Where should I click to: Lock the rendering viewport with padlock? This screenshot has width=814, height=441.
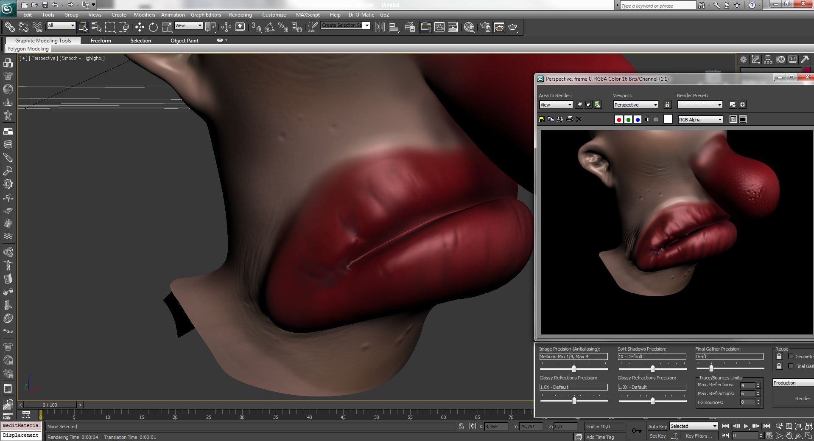coord(667,104)
